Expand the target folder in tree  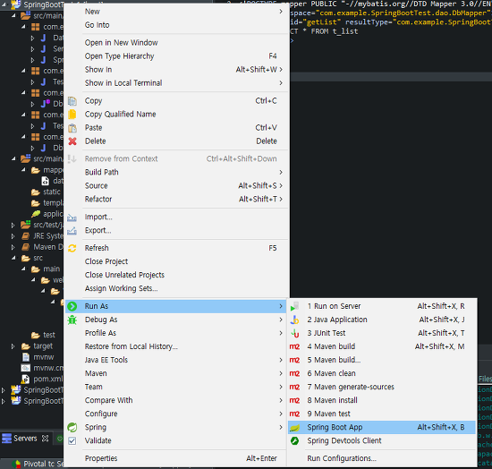pos(13,346)
